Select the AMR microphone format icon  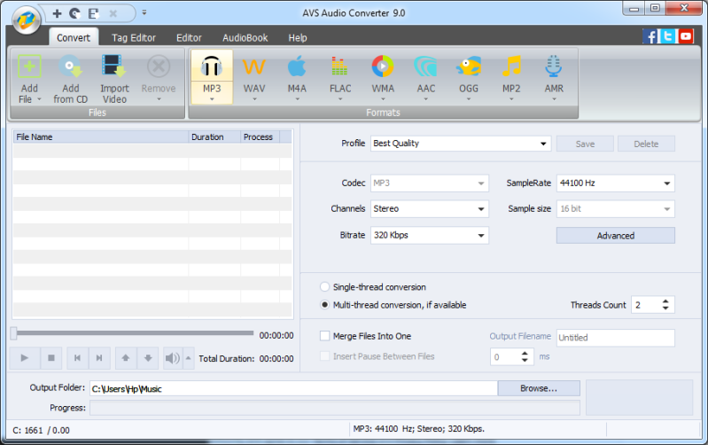tap(554, 67)
